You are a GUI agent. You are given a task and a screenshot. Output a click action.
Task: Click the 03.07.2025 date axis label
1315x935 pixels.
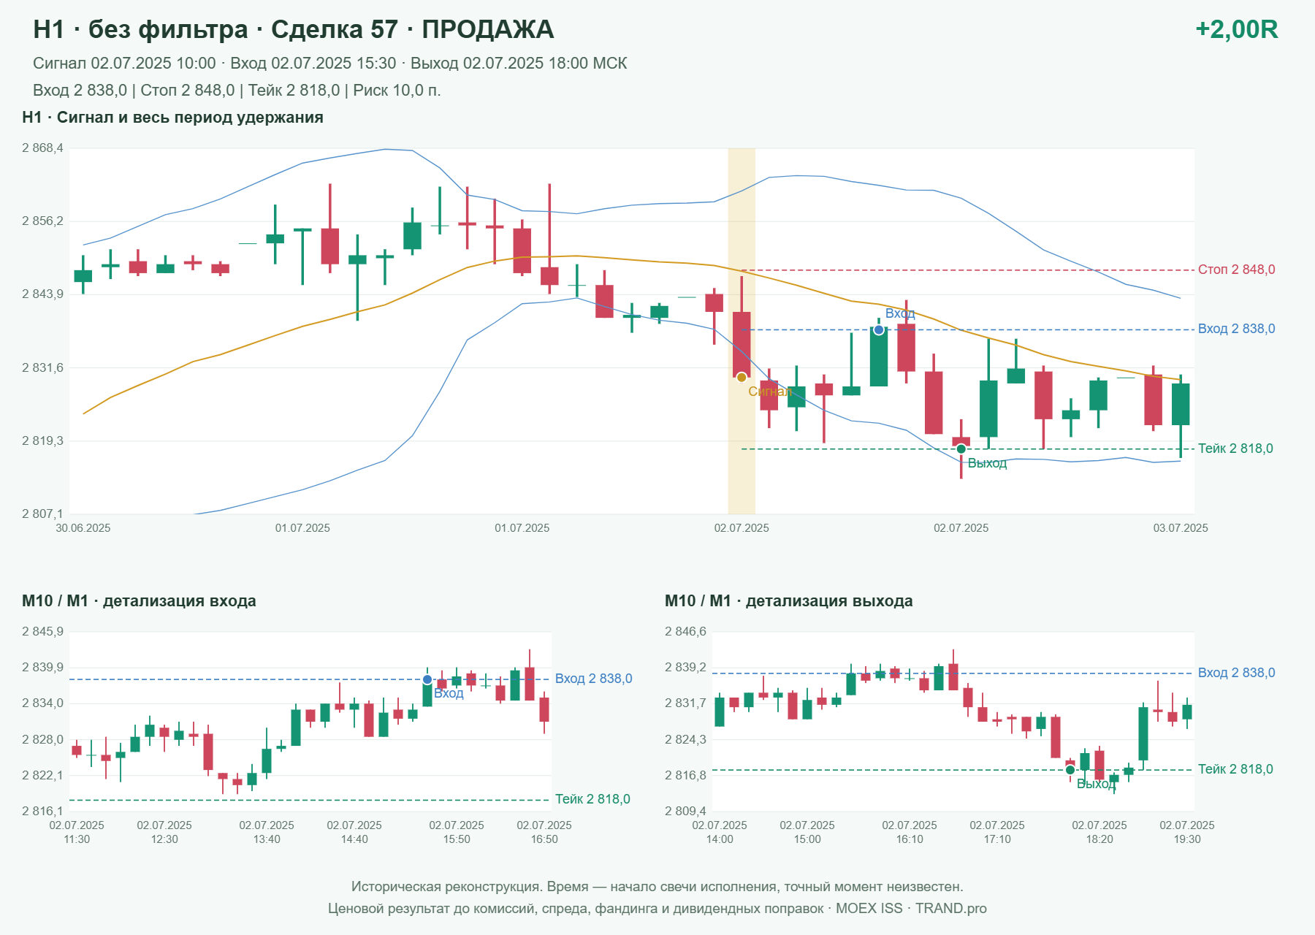point(1181,528)
